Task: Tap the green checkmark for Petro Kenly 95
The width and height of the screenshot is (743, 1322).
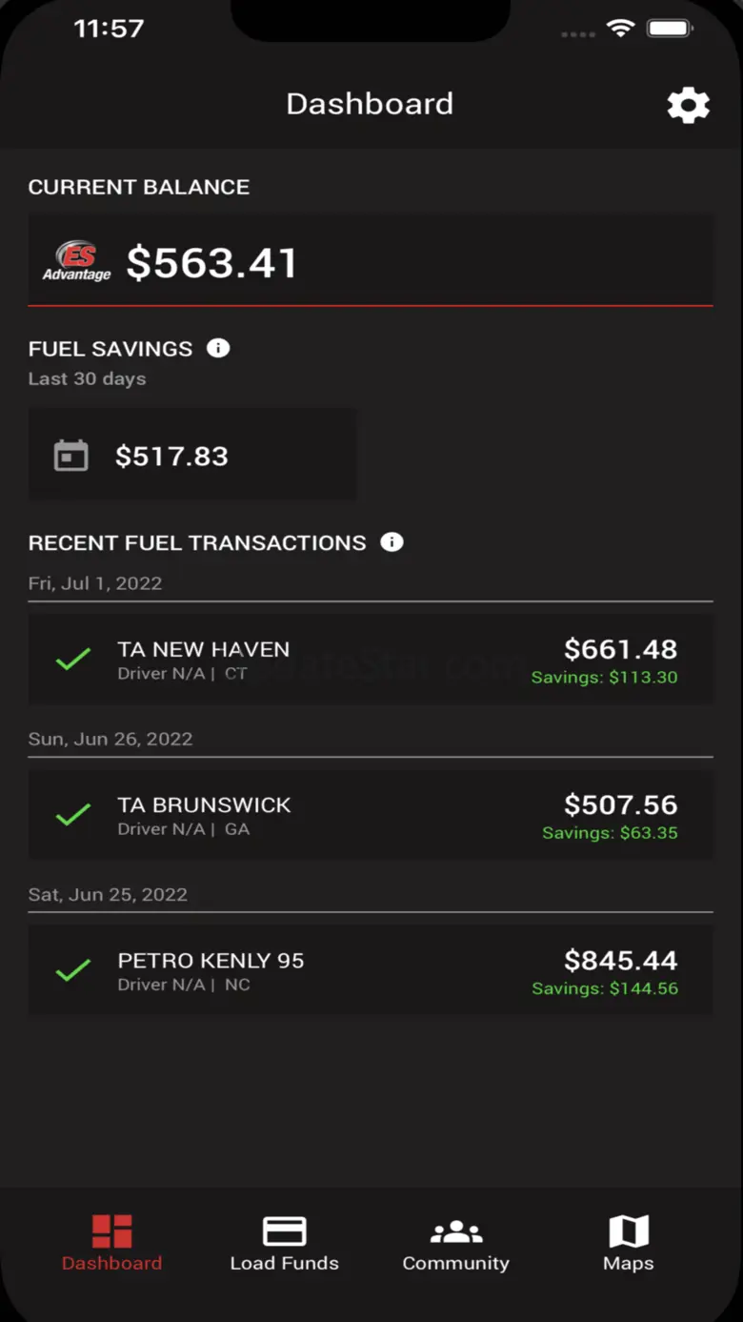Action: [73, 970]
